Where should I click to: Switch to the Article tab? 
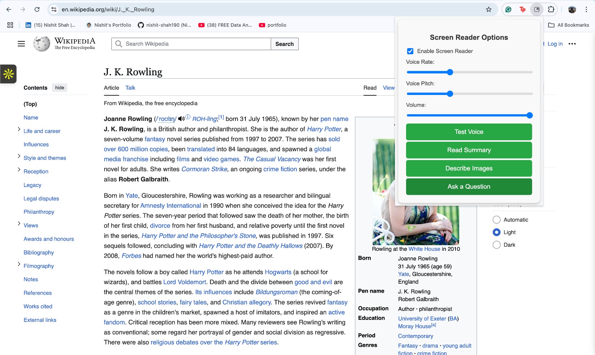[112, 88]
